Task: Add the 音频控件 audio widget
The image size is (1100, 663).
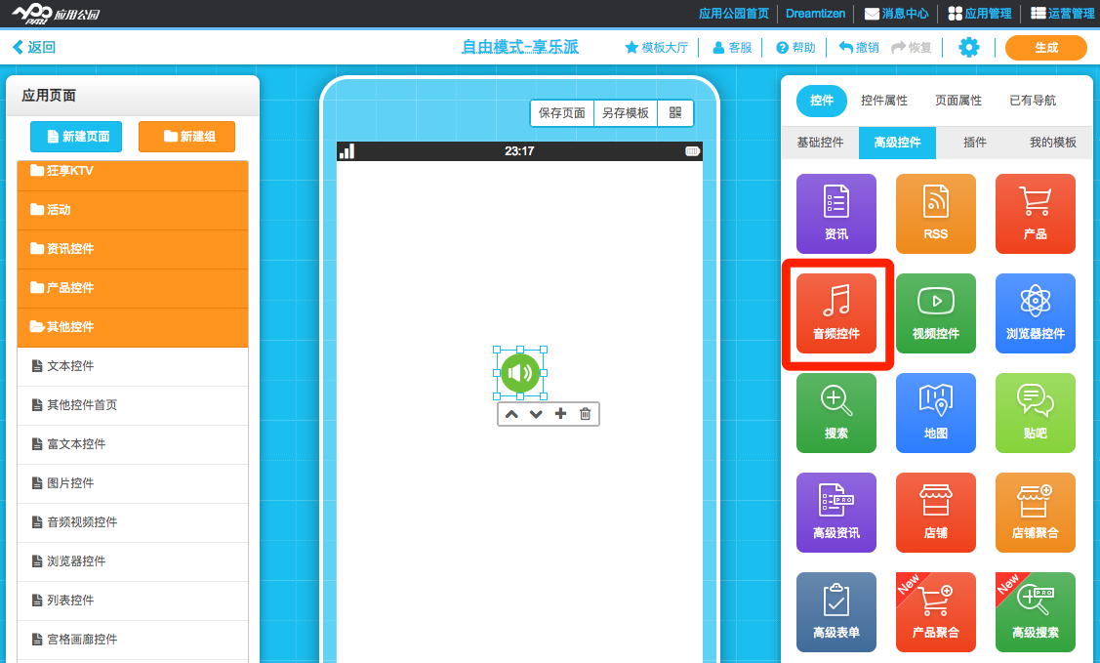Action: pyautogui.click(x=836, y=313)
